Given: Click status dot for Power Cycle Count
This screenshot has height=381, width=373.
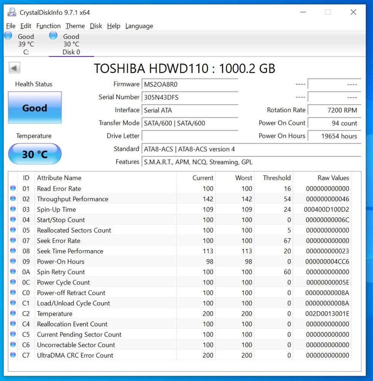Looking at the screenshot, I should (13, 282).
